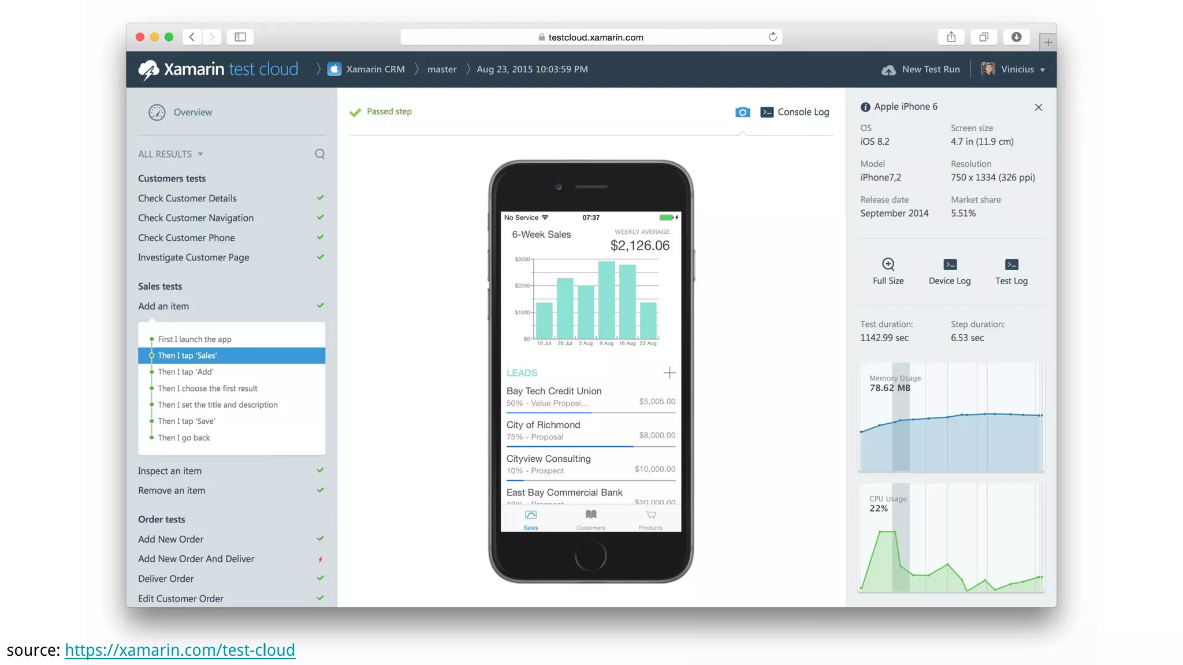Click the search magnifier in results sidebar
The width and height of the screenshot is (1183, 665).
point(319,154)
